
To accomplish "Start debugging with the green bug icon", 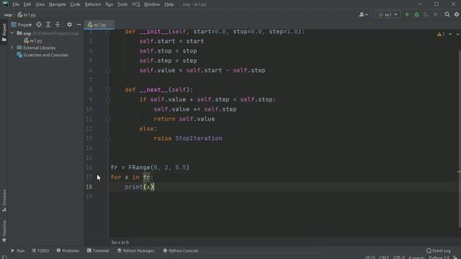I will click(416, 14).
